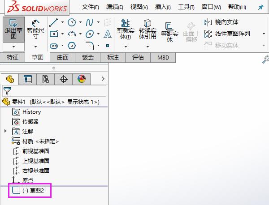The width and height of the screenshot is (269, 205).
Task: Open the DisplayManager color sphere tab
Action: pos(82,79)
